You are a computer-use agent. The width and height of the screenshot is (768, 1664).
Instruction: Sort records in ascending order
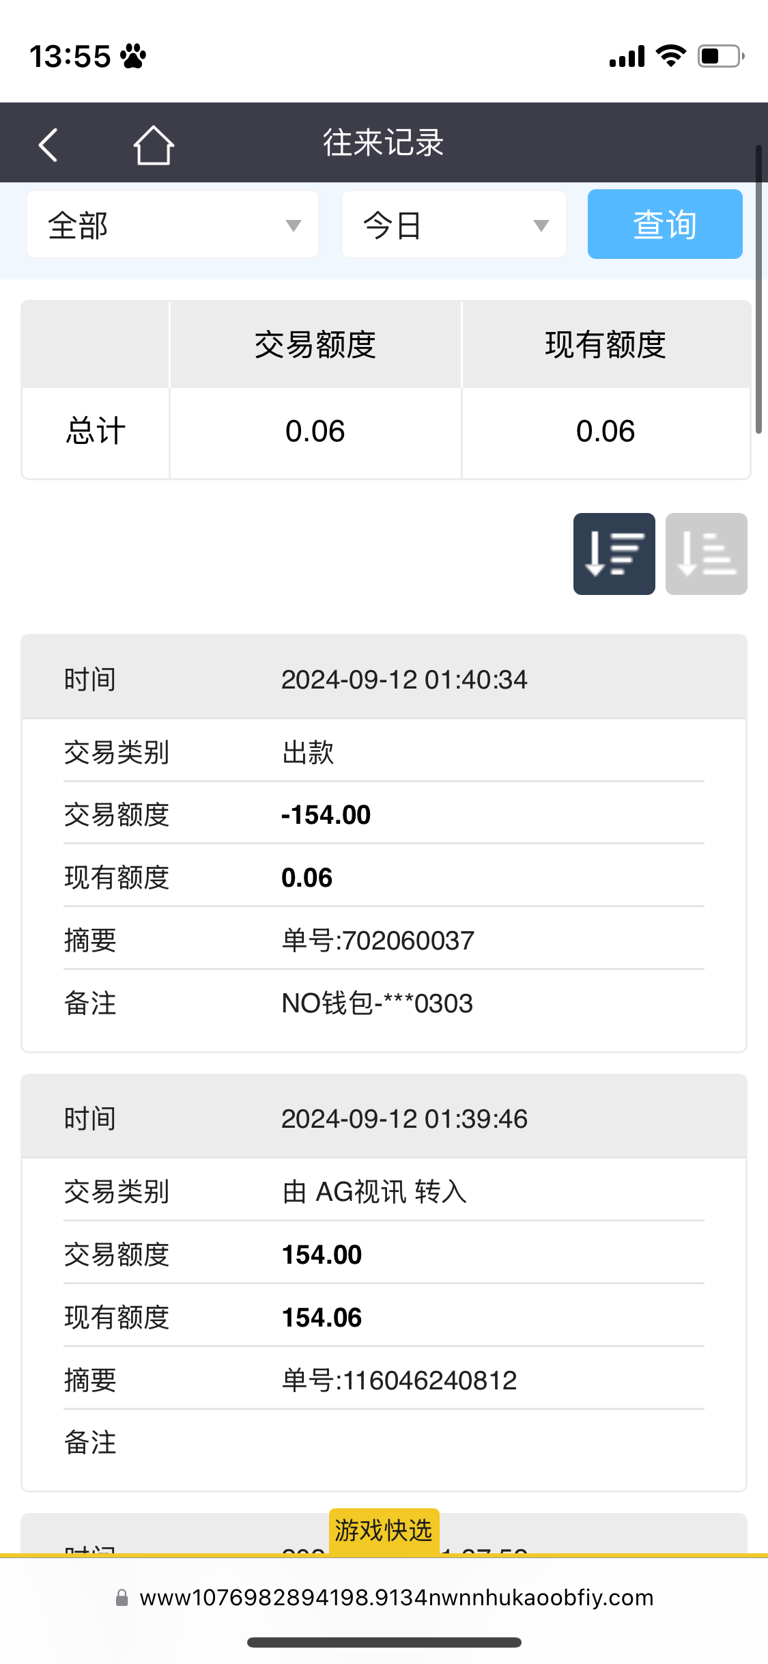[x=706, y=554]
